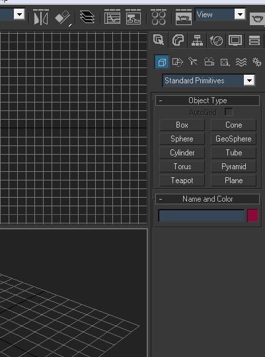The image size is (265, 357).
Task: Open the red object color swatch
Action: coord(252,216)
